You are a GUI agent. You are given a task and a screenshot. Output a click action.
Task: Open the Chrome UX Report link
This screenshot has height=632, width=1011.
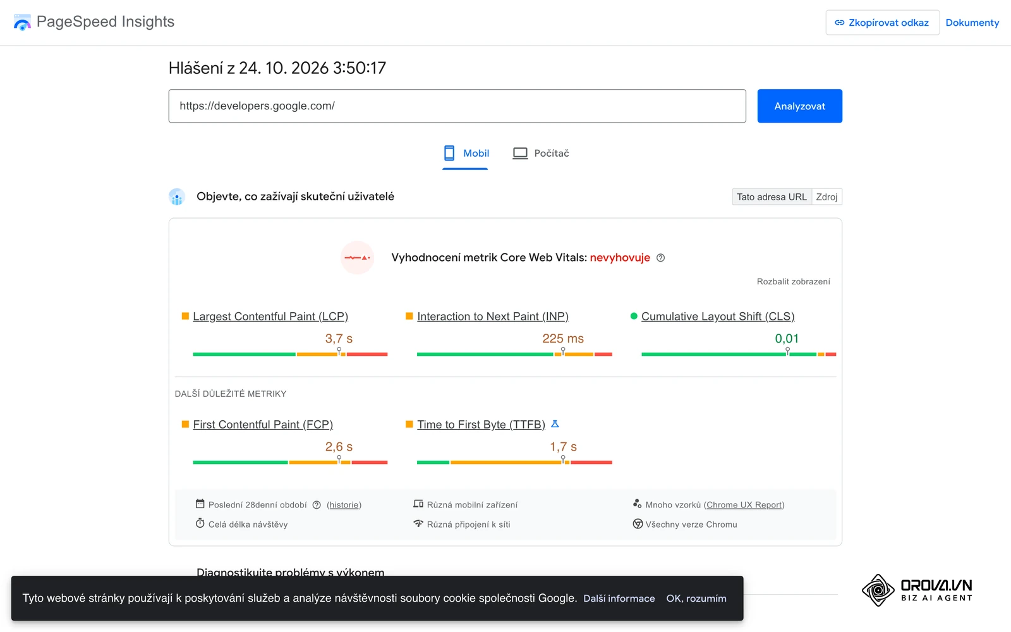[744, 505]
